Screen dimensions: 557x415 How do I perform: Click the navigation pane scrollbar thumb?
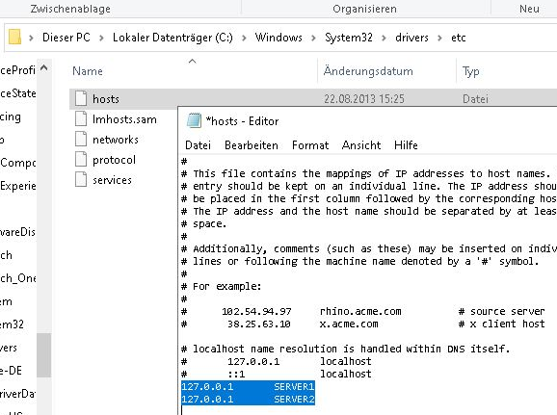[43, 355]
